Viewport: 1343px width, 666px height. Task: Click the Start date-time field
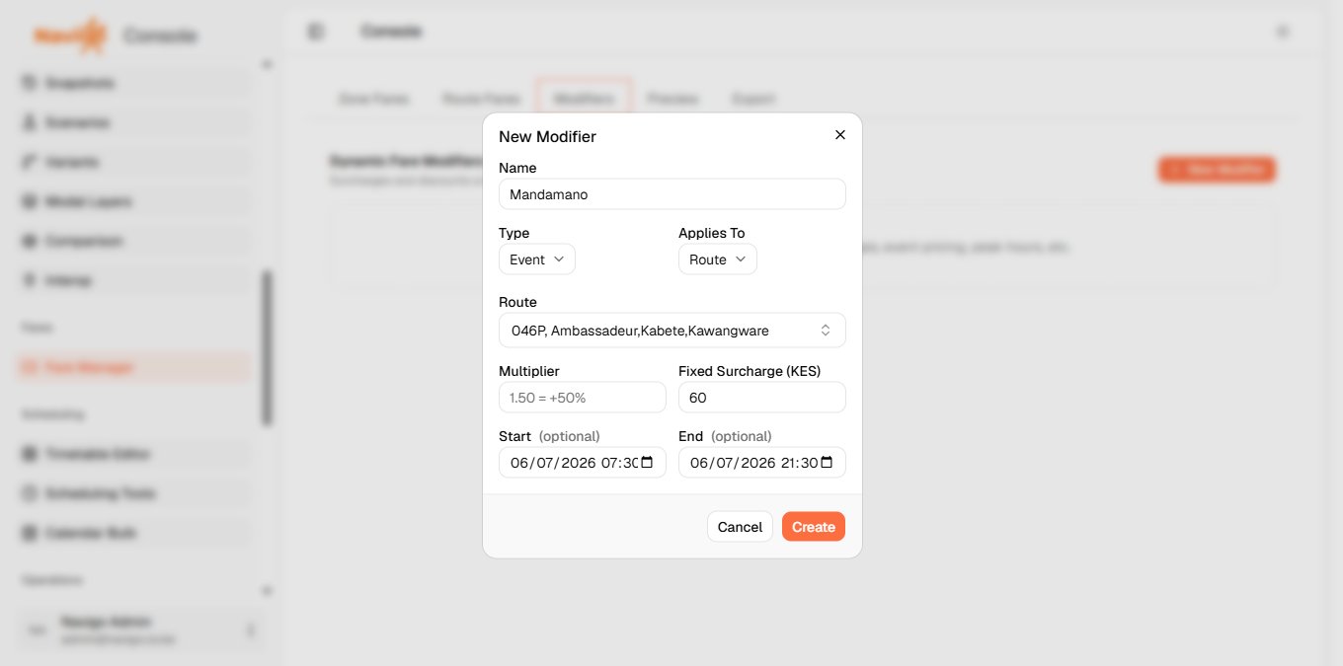coord(583,463)
